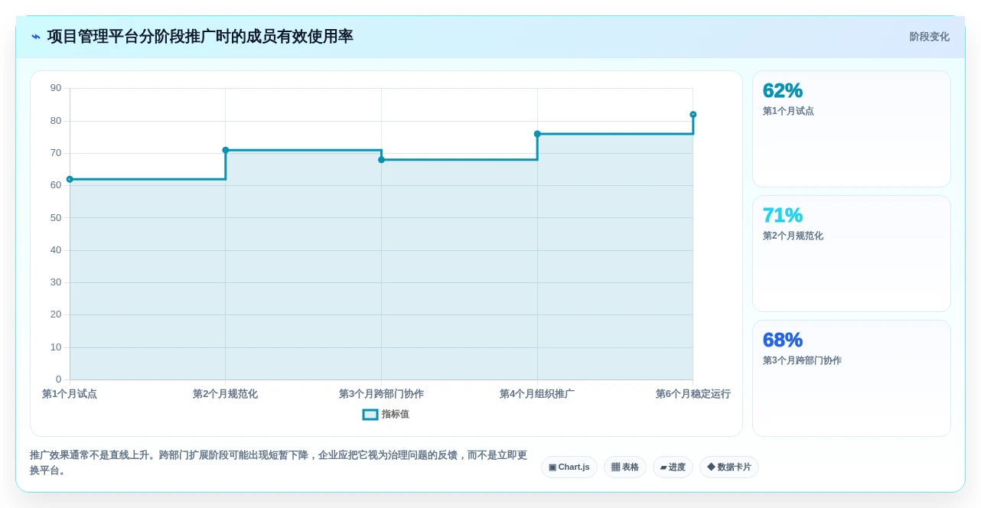Click the chart title 项目管理平台分阶段推广时的成员有效使用率

click(200, 37)
